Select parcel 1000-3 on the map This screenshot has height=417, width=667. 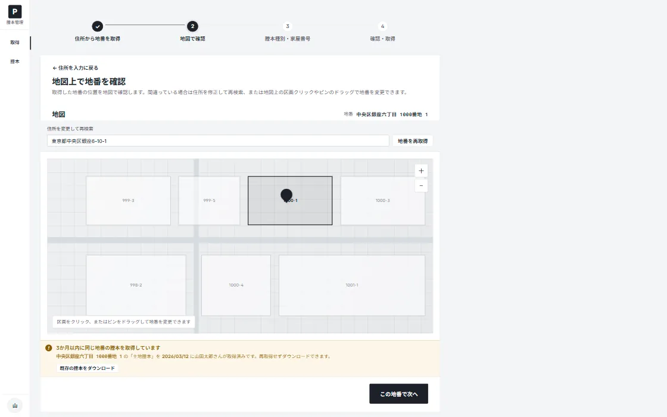click(382, 200)
